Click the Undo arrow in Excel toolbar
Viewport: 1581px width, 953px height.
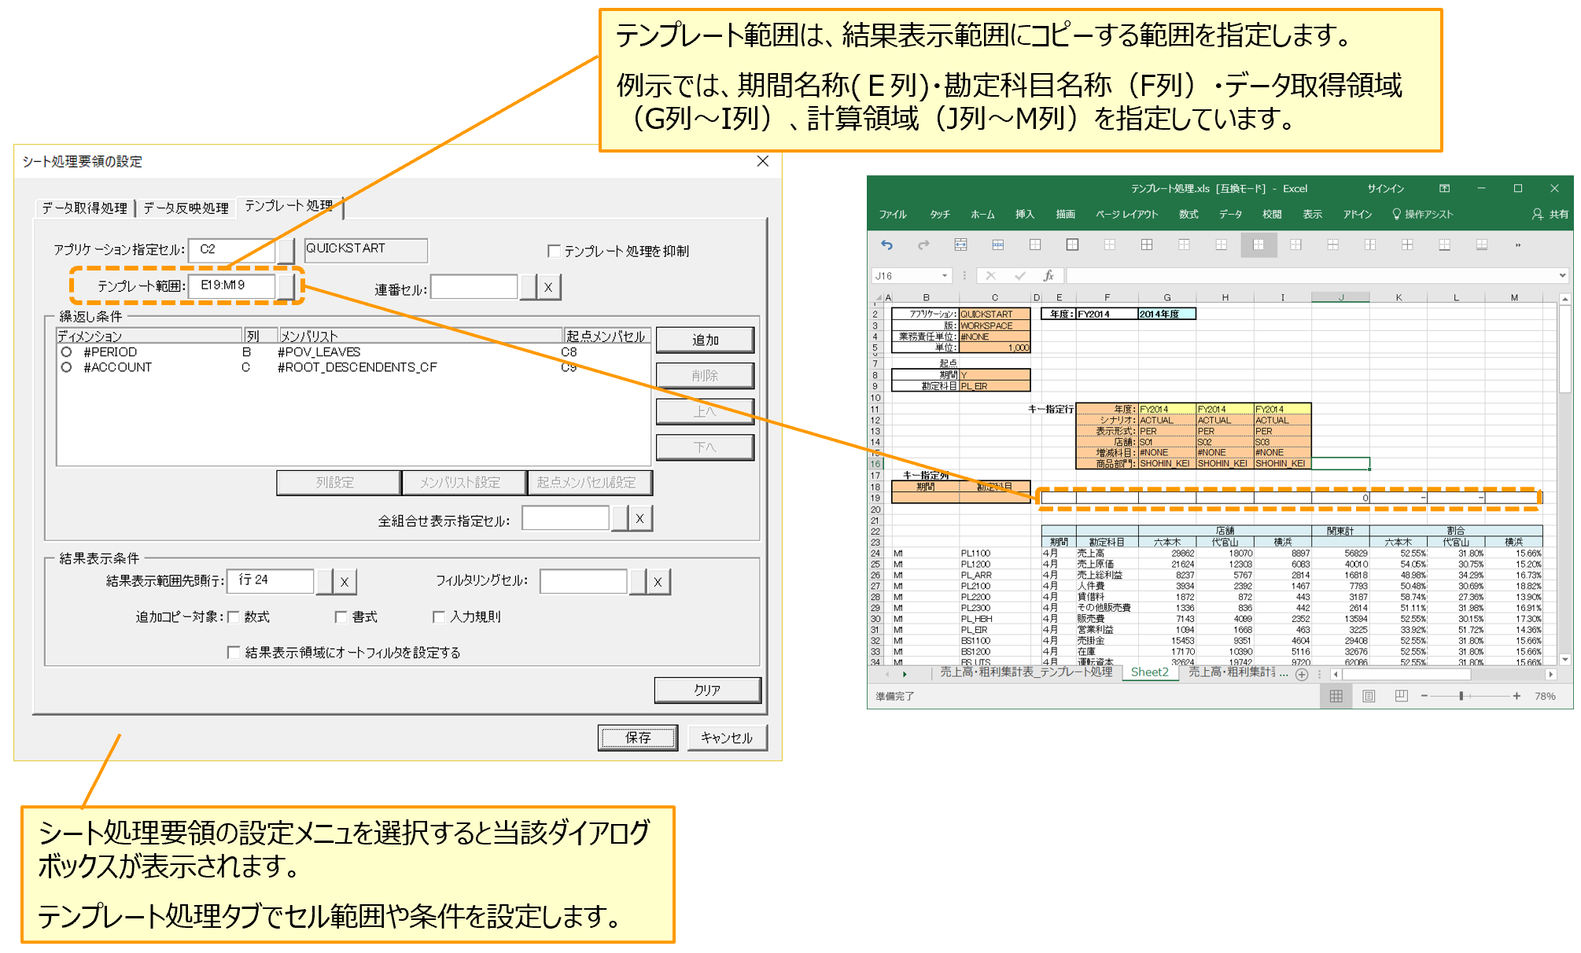click(x=887, y=245)
